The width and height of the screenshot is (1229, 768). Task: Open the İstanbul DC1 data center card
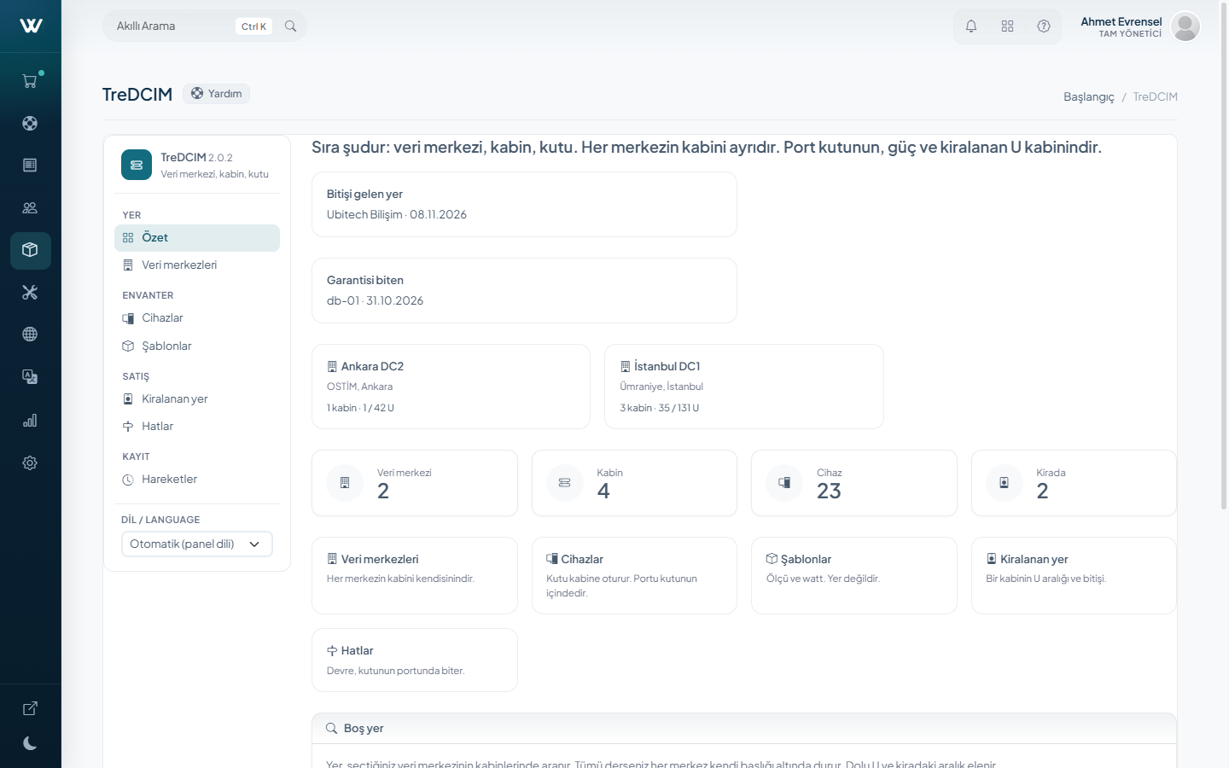tap(744, 387)
